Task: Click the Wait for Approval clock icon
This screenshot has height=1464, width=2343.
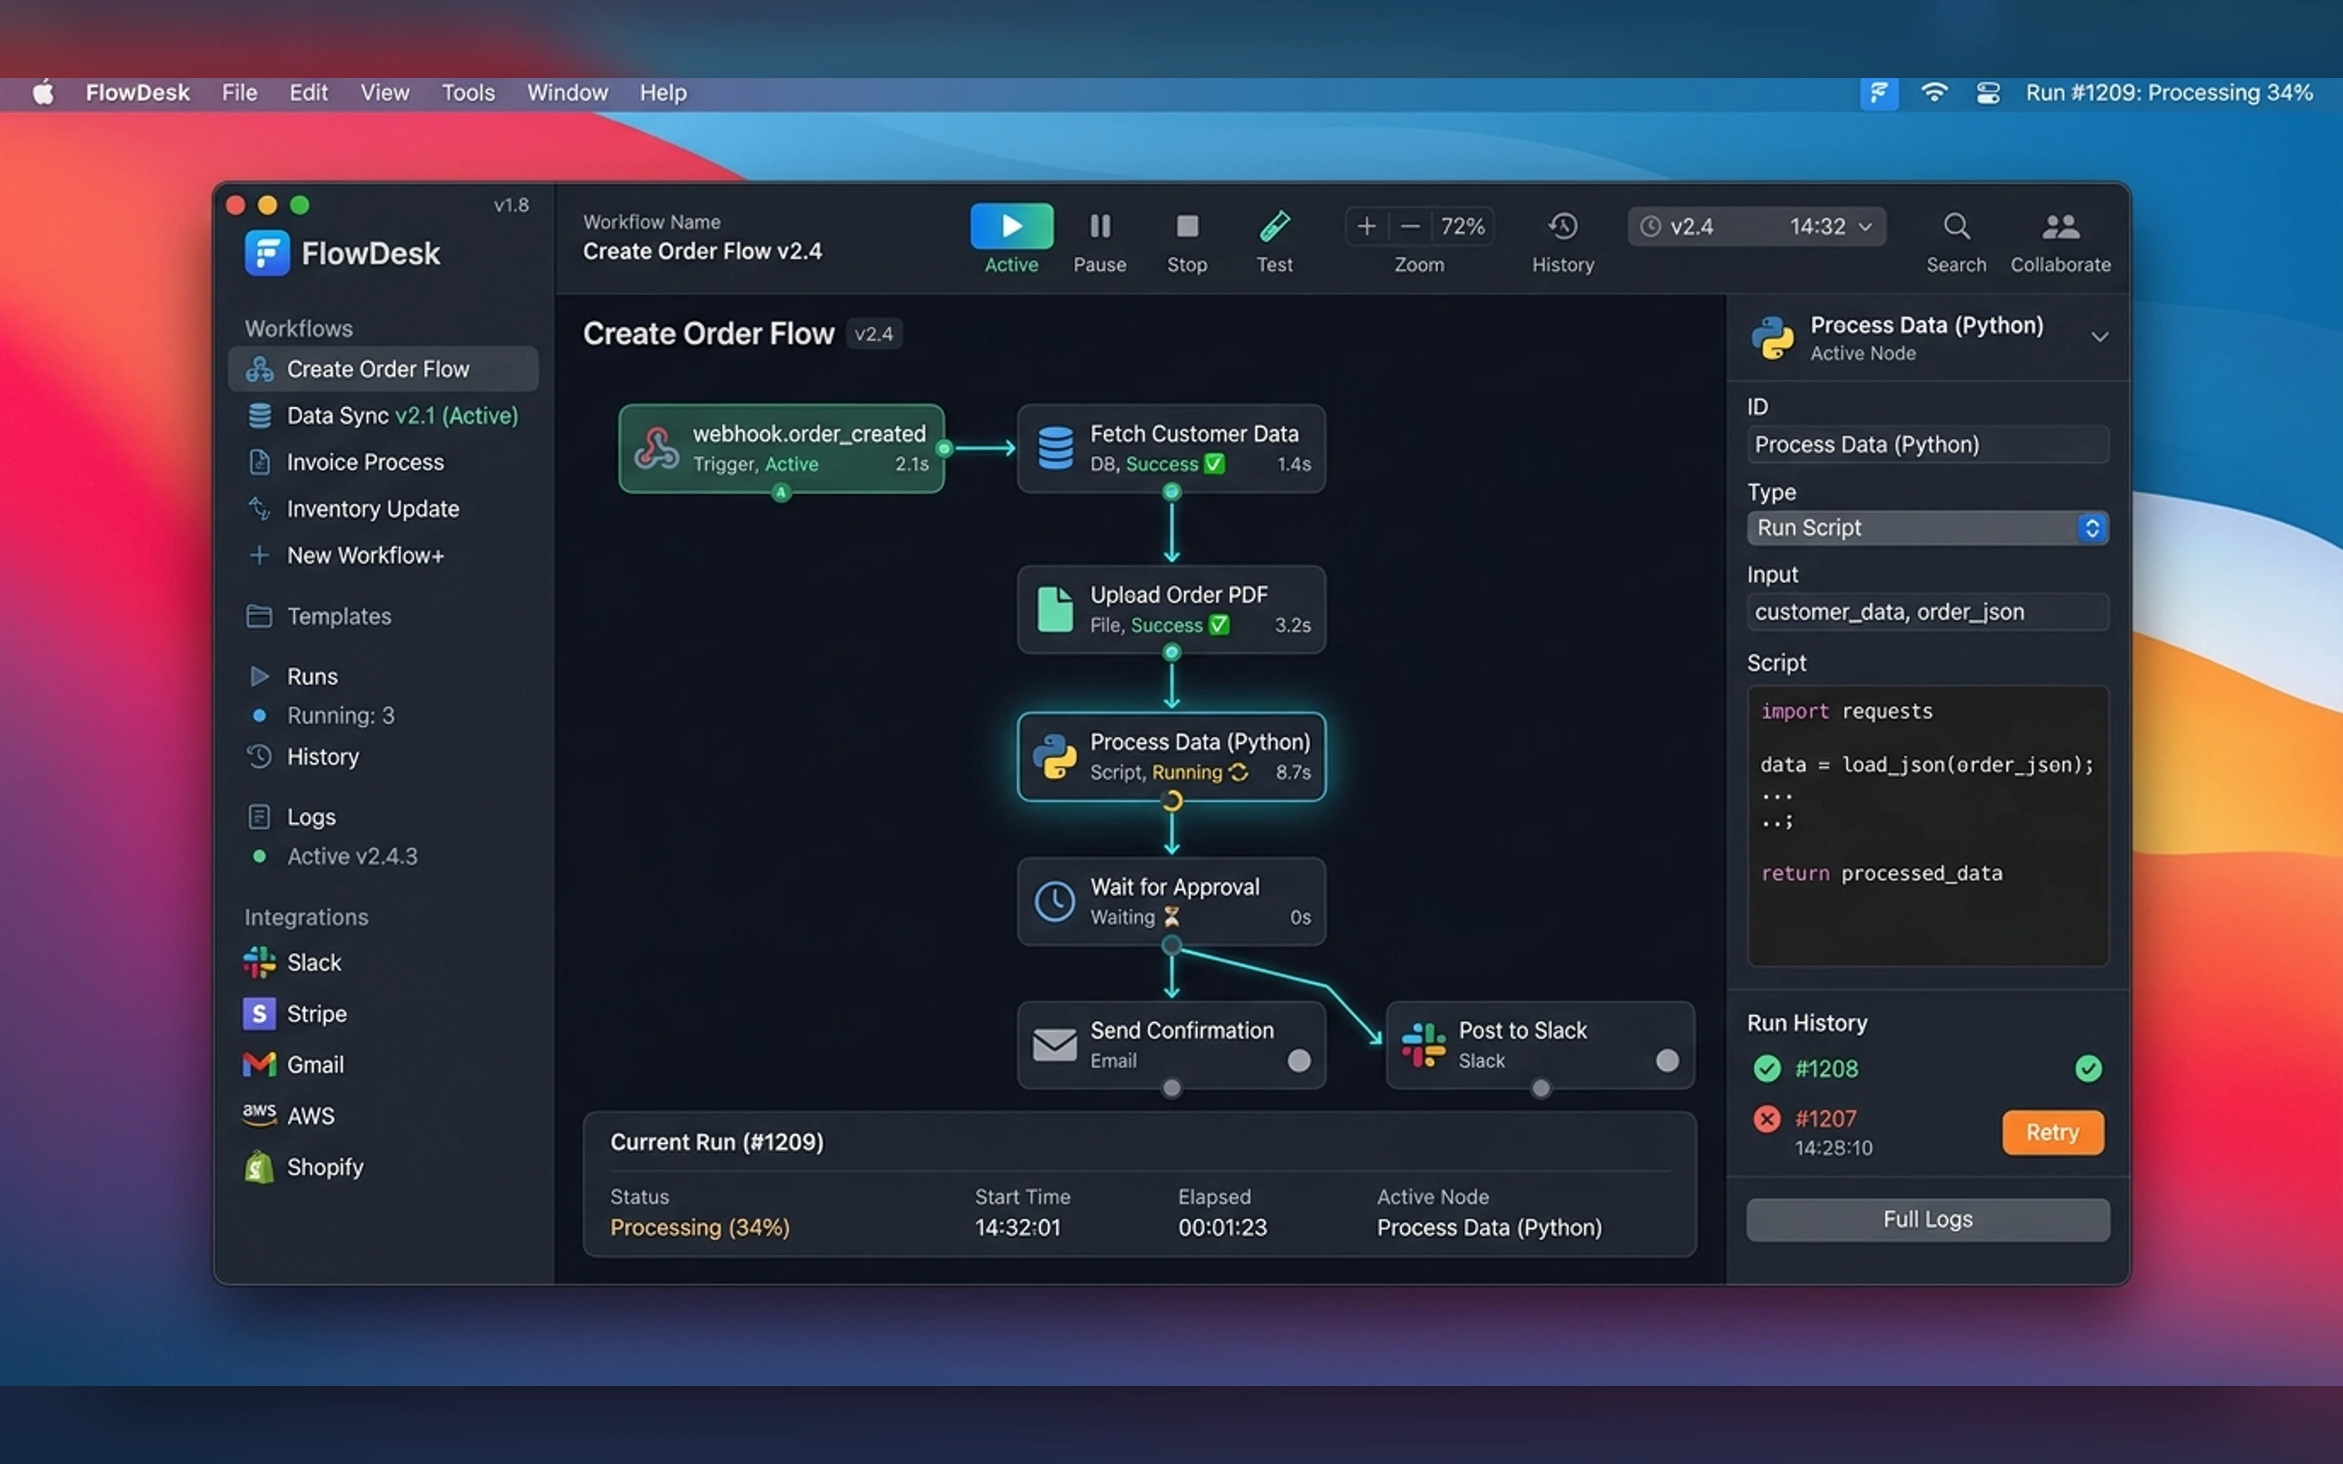Action: [x=1054, y=901]
